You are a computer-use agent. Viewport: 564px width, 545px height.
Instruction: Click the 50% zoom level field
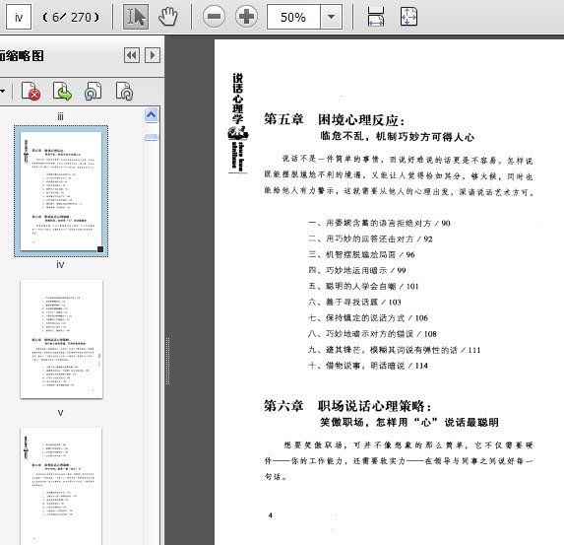[x=293, y=17]
